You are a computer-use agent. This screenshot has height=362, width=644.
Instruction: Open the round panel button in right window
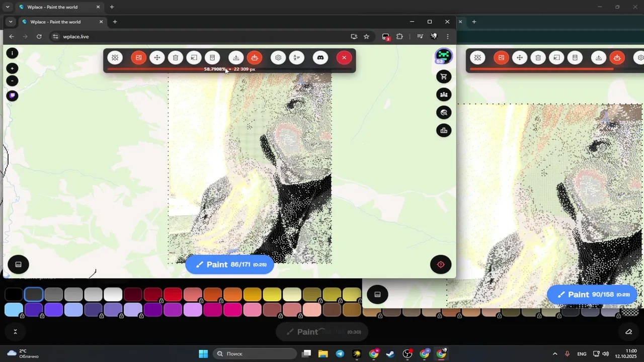point(377,295)
